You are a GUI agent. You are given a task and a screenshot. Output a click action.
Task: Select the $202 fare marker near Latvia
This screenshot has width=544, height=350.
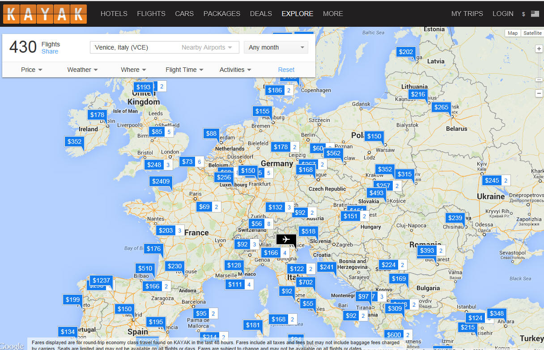click(x=406, y=52)
